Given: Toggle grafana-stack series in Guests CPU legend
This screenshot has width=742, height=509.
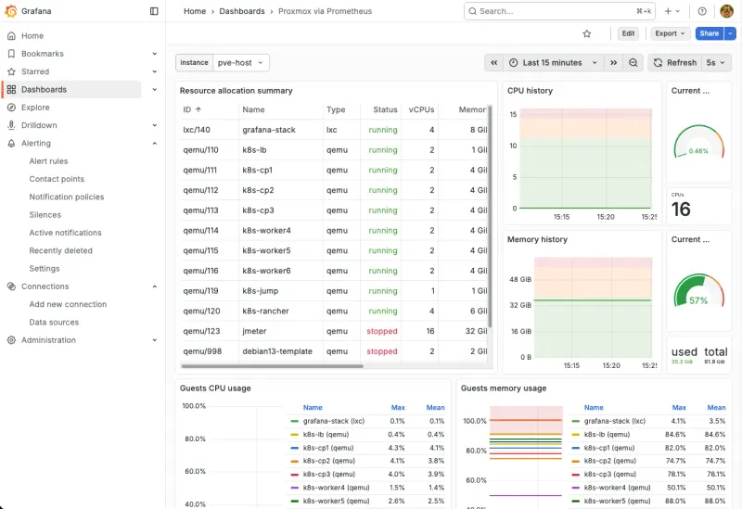Looking at the screenshot, I should [334, 421].
